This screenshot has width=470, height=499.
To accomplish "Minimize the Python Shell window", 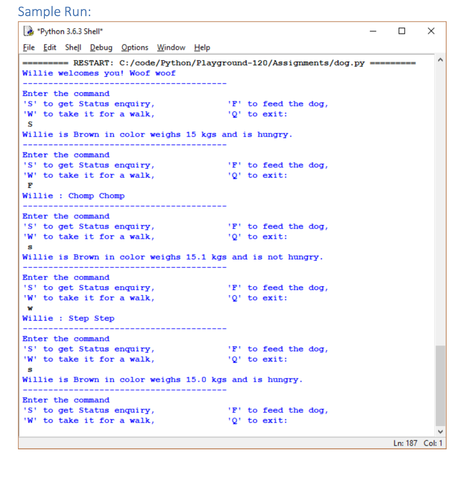I will (373, 31).
